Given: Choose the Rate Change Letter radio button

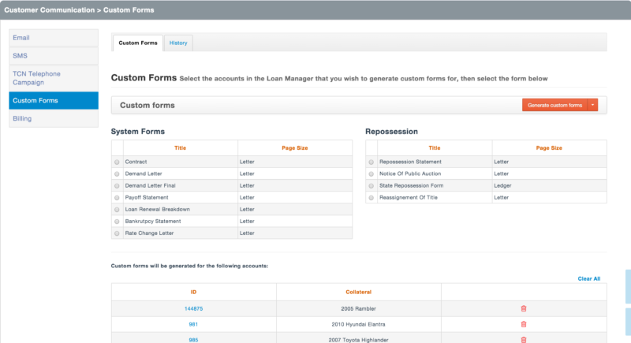Looking at the screenshot, I should [x=117, y=233].
